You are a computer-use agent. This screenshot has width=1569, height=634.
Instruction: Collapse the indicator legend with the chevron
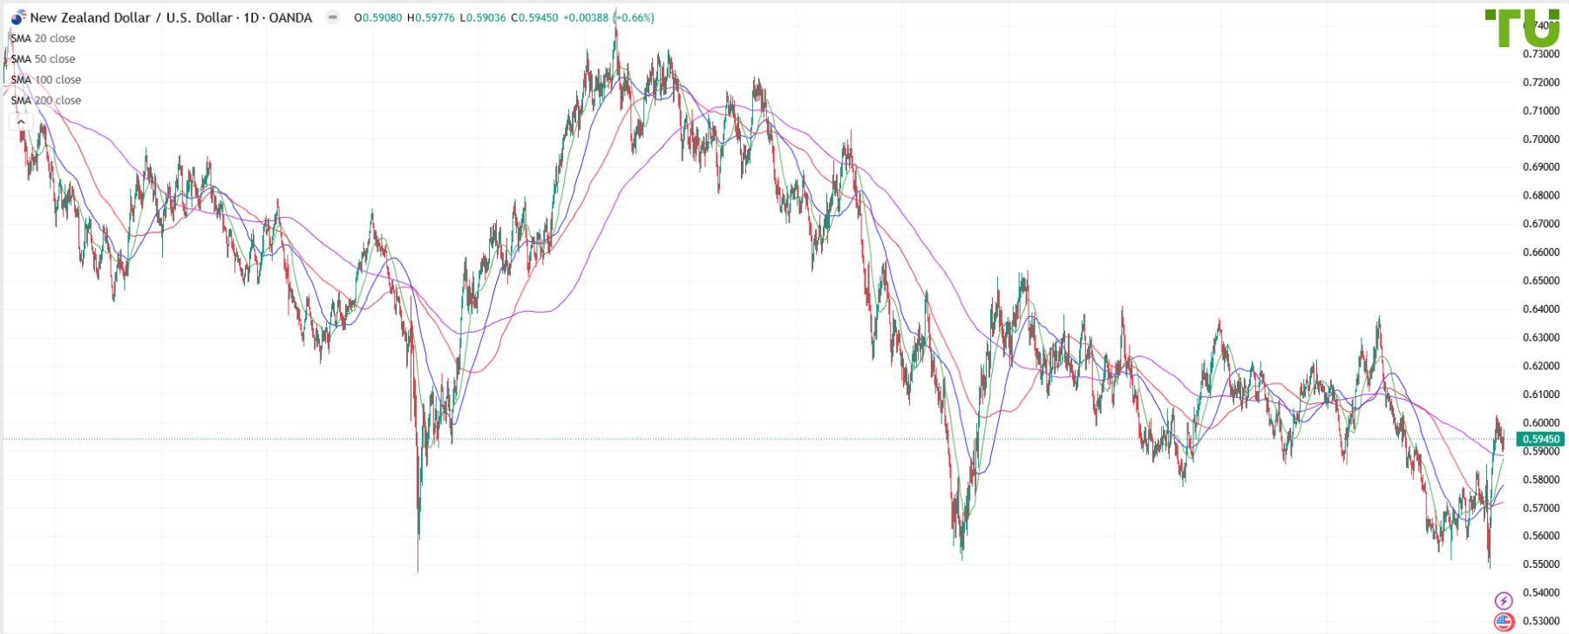click(21, 122)
